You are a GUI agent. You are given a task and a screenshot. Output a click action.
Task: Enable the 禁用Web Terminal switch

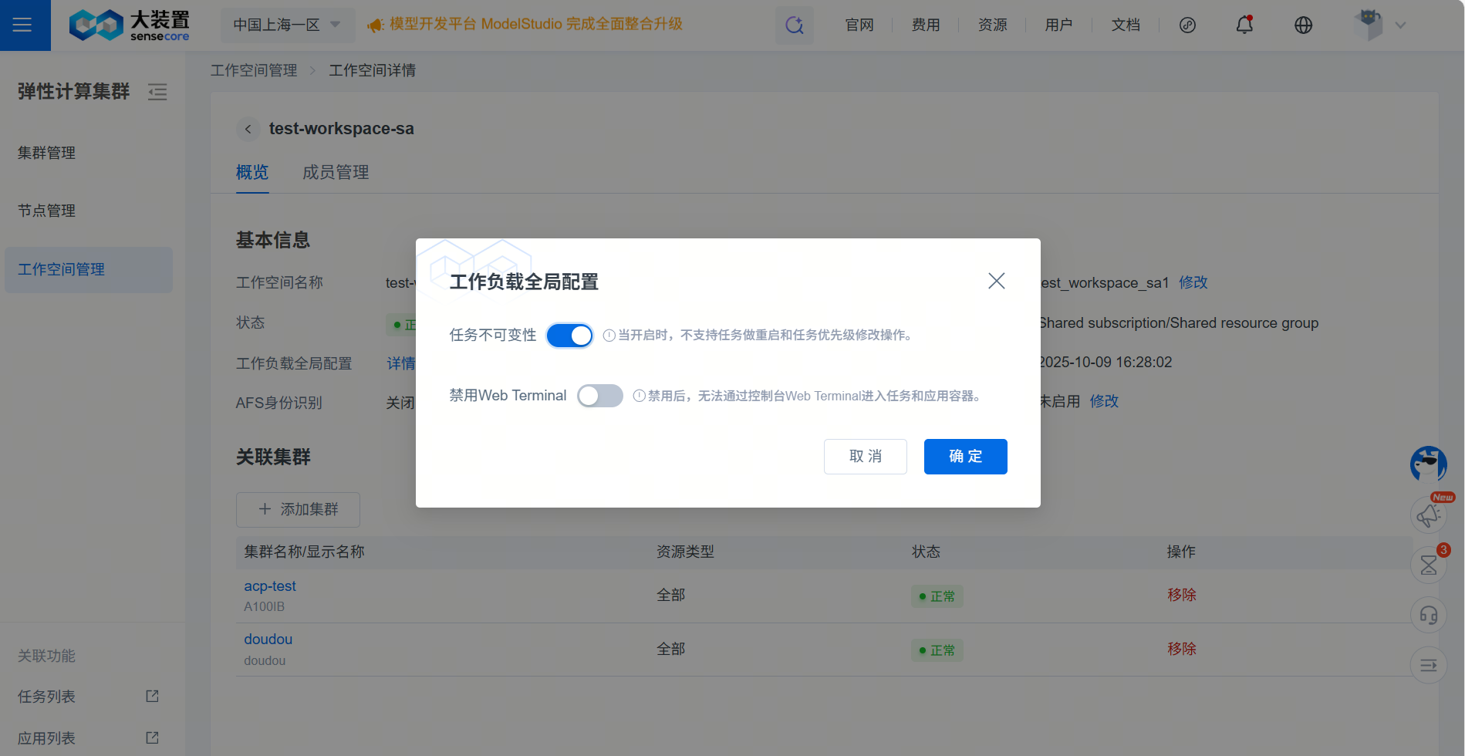pos(599,396)
